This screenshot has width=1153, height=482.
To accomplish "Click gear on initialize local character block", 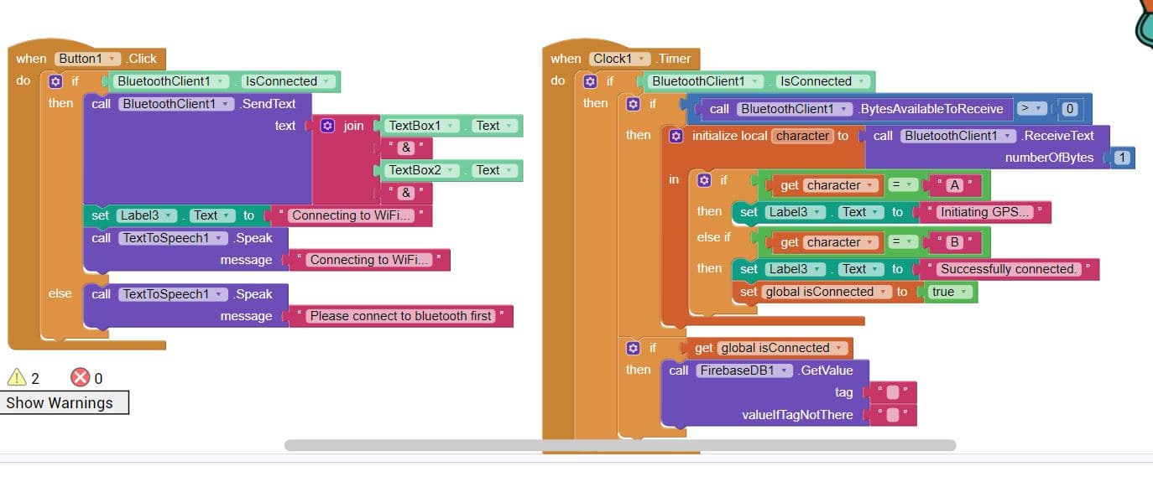I will click(676, 136).
